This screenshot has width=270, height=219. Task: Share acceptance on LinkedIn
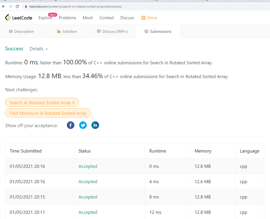point(95,125)
